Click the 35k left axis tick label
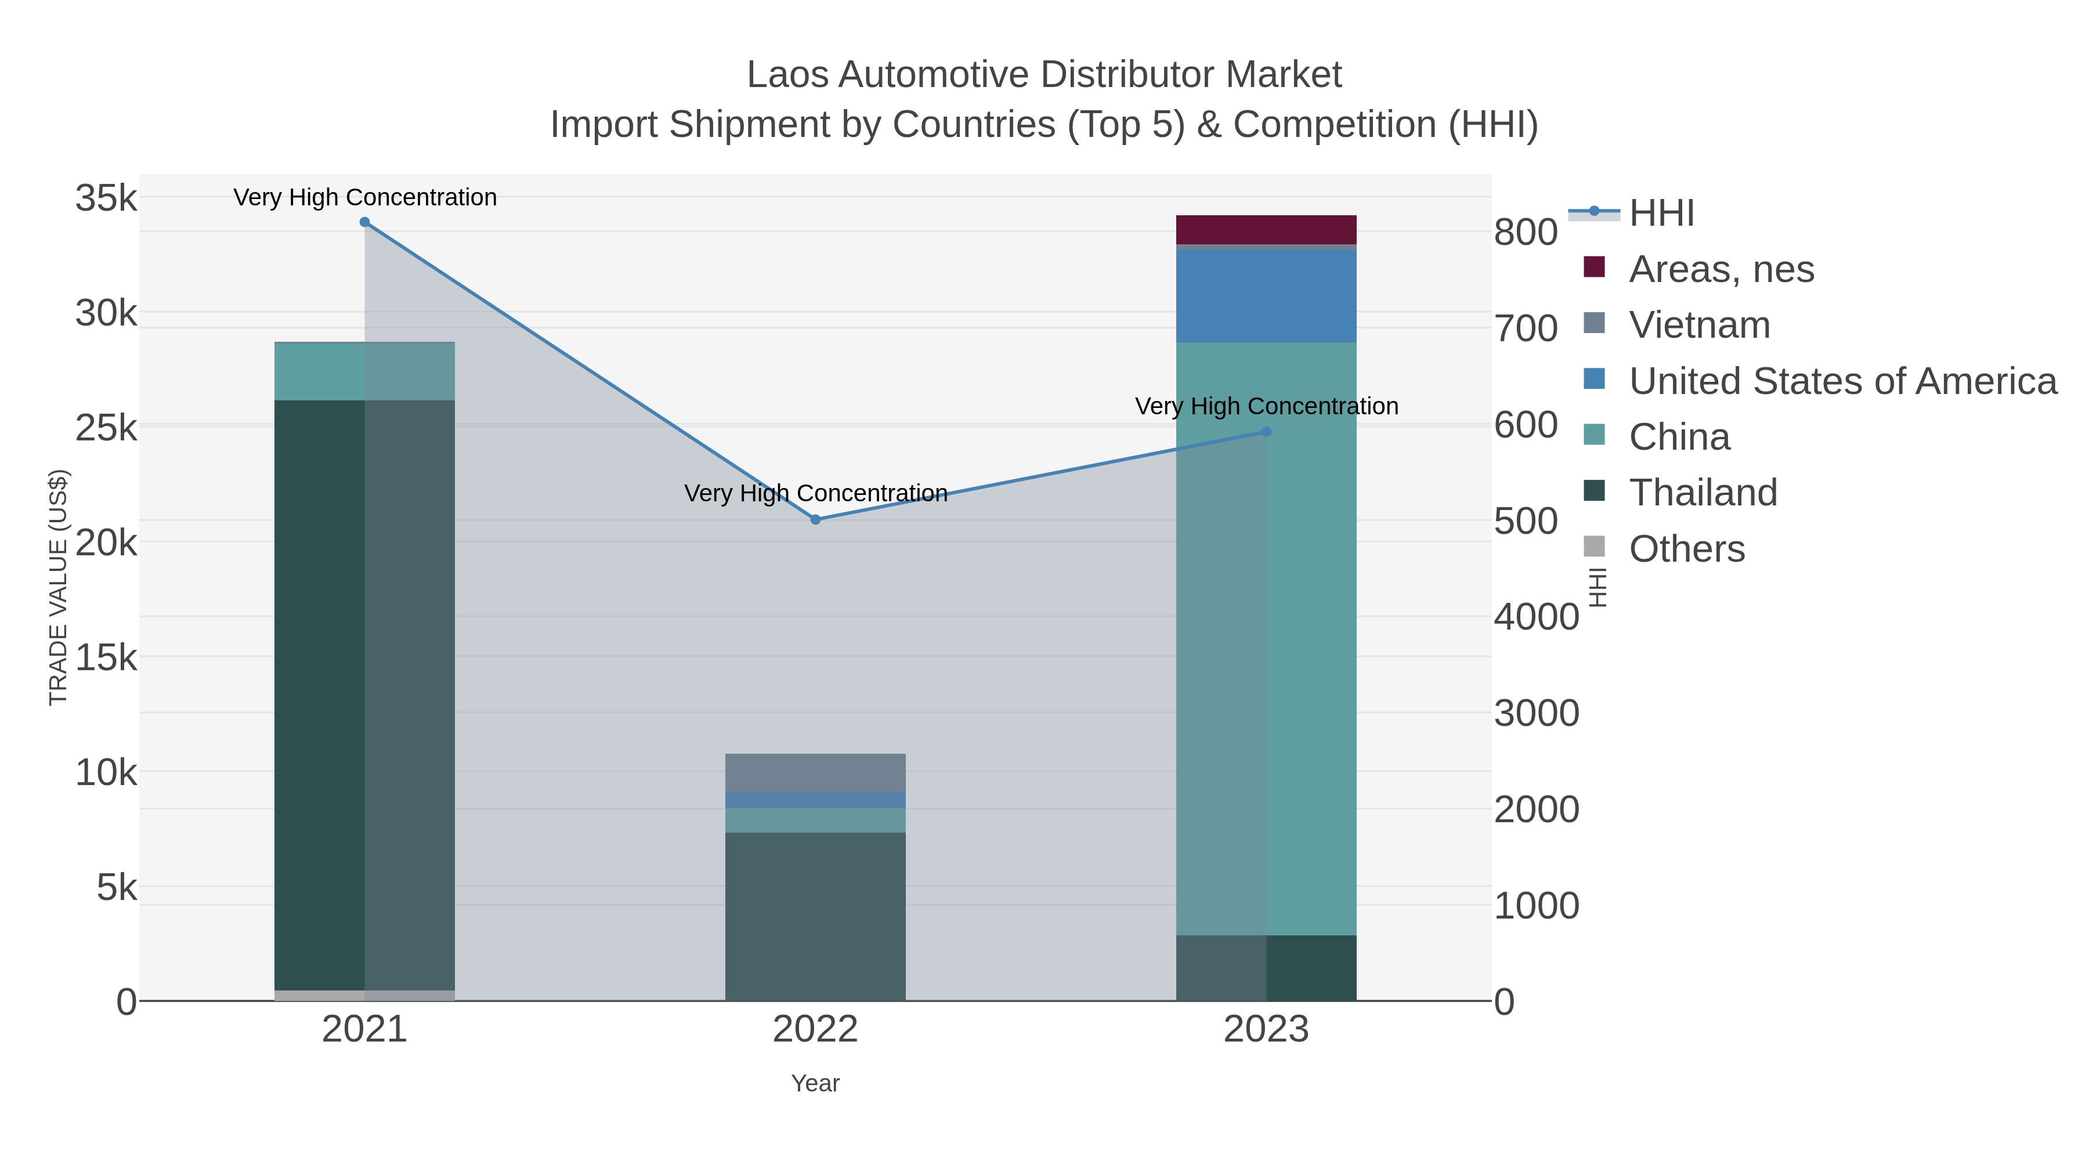 tap(106, 198)
